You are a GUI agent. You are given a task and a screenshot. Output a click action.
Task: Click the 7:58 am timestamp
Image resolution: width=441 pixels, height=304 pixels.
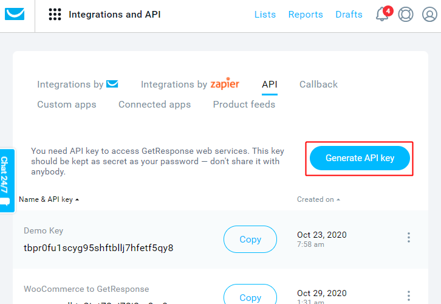(x=310, y=244)
